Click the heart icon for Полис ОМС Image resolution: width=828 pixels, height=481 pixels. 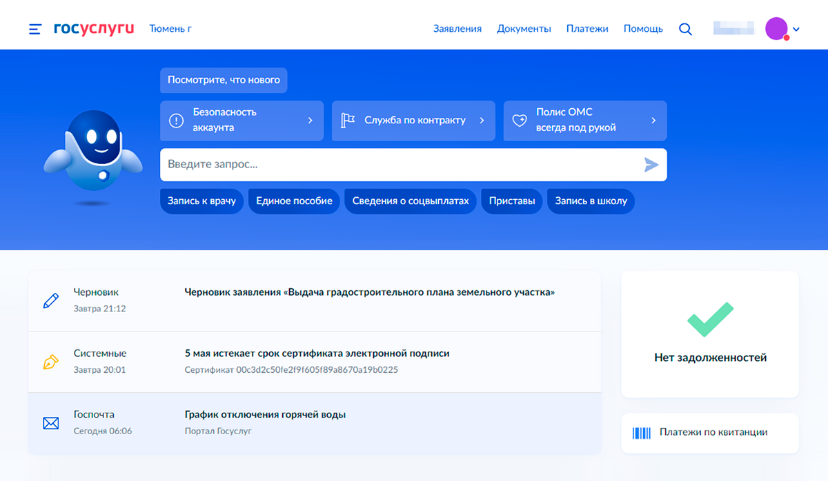pyautogui.click(x=520, y=121)
